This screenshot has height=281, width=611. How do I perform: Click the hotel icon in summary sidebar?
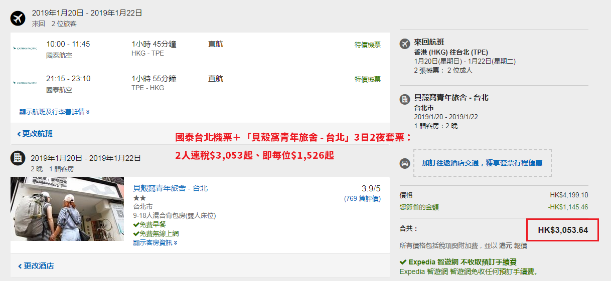[x=405, y=99]
